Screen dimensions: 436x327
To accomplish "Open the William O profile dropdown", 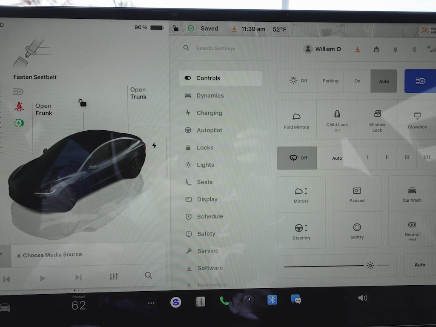I will 322,49.
